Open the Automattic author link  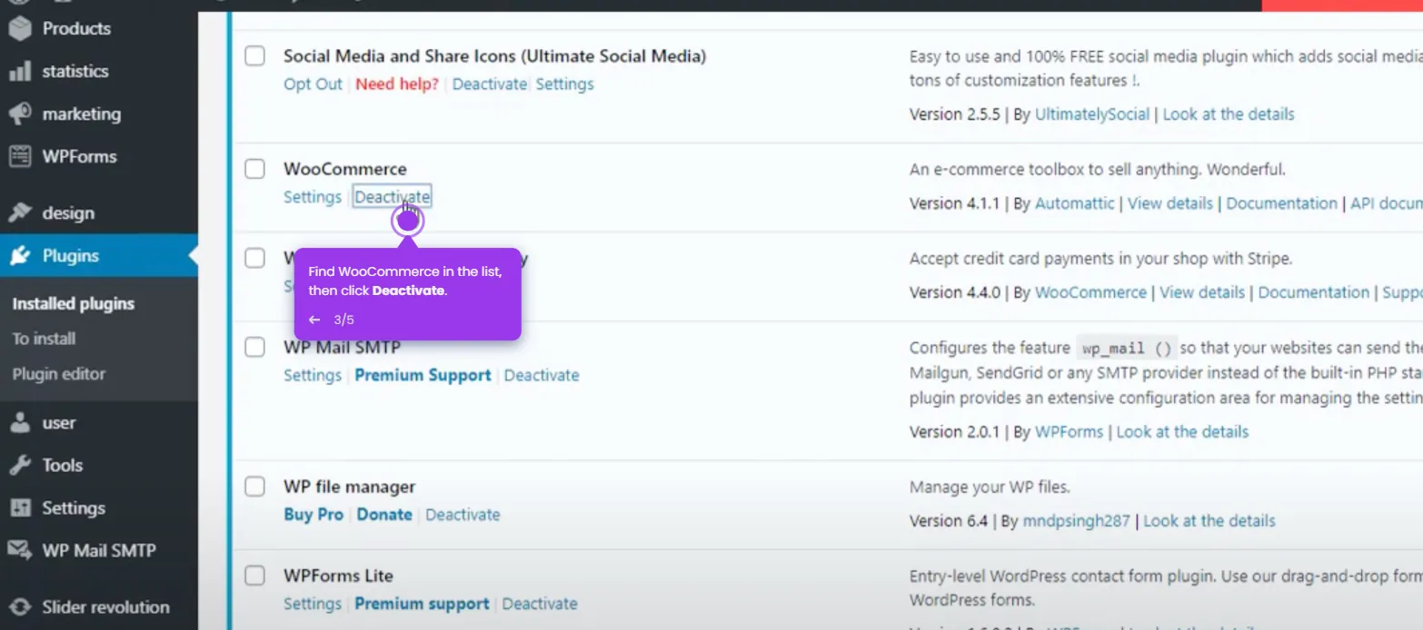point(1075,203)
